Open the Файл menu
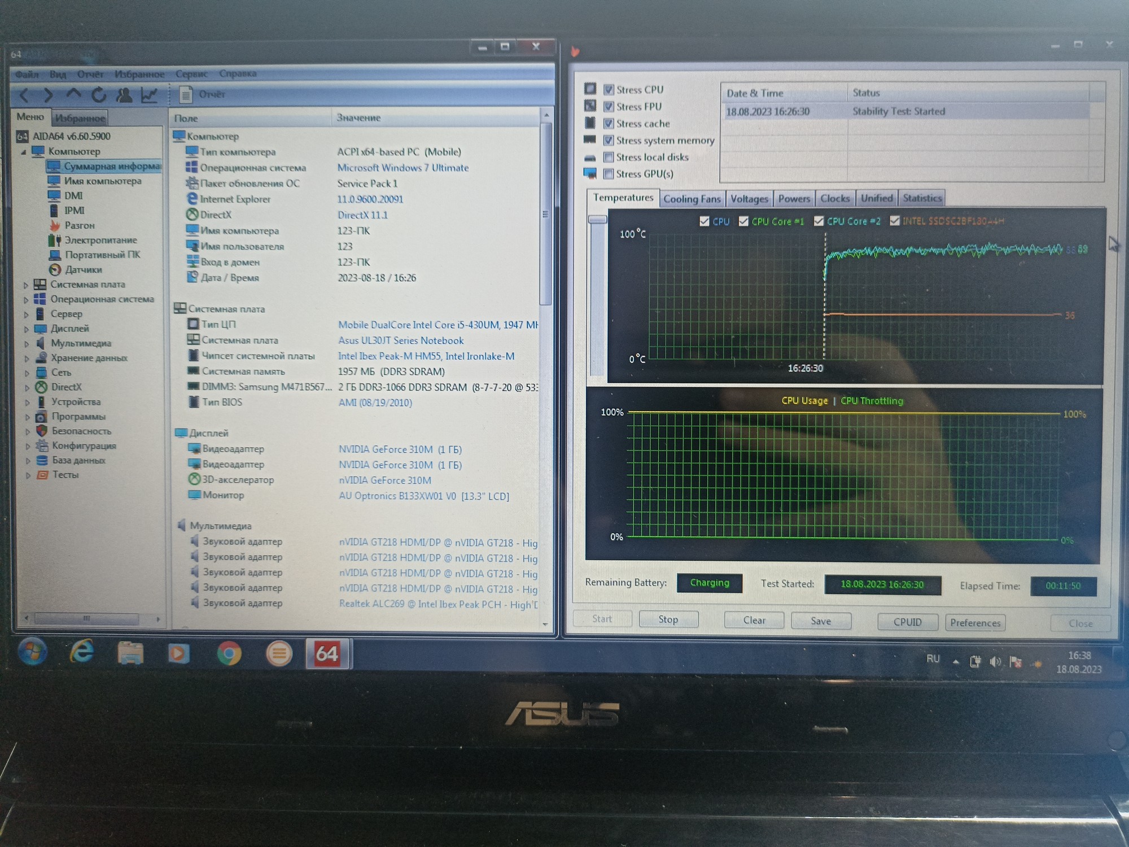This screenshot has width=1129, height=847. click(27, 75)
